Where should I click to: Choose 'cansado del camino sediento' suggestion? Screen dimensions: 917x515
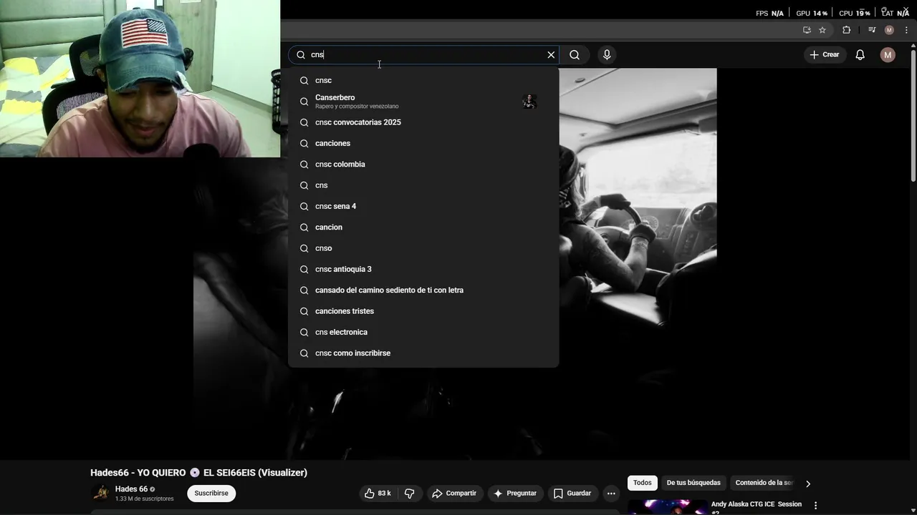[423, 290]
